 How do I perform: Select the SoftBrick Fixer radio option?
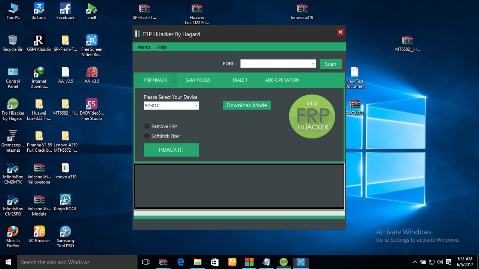point(162,136)
